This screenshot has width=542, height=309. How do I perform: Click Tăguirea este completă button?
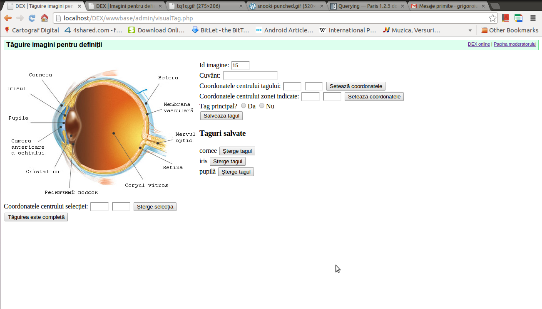(x=36, y=217)
